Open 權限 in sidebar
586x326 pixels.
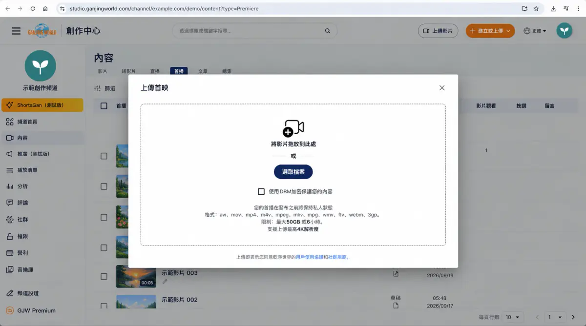point(42,236)
